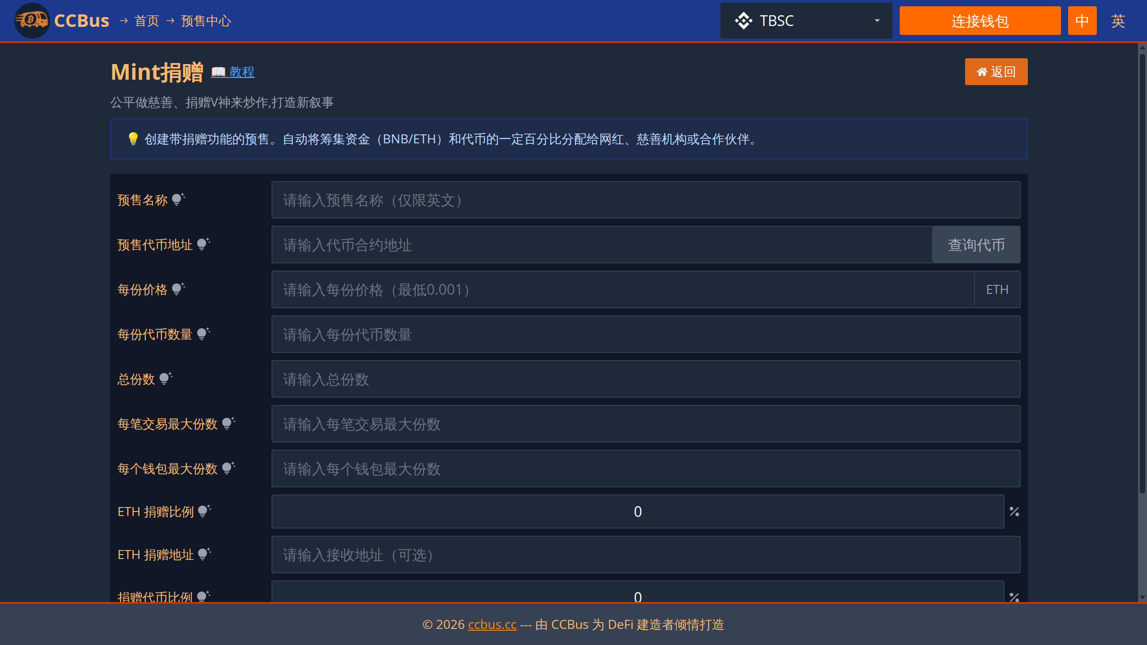Screen dimensions: 1147x645
Task: Click hint bulb next to 每份价格
Action: [178, 289]
